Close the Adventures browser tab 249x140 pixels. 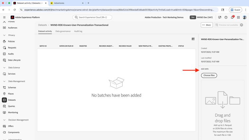(x=83, y=3)
